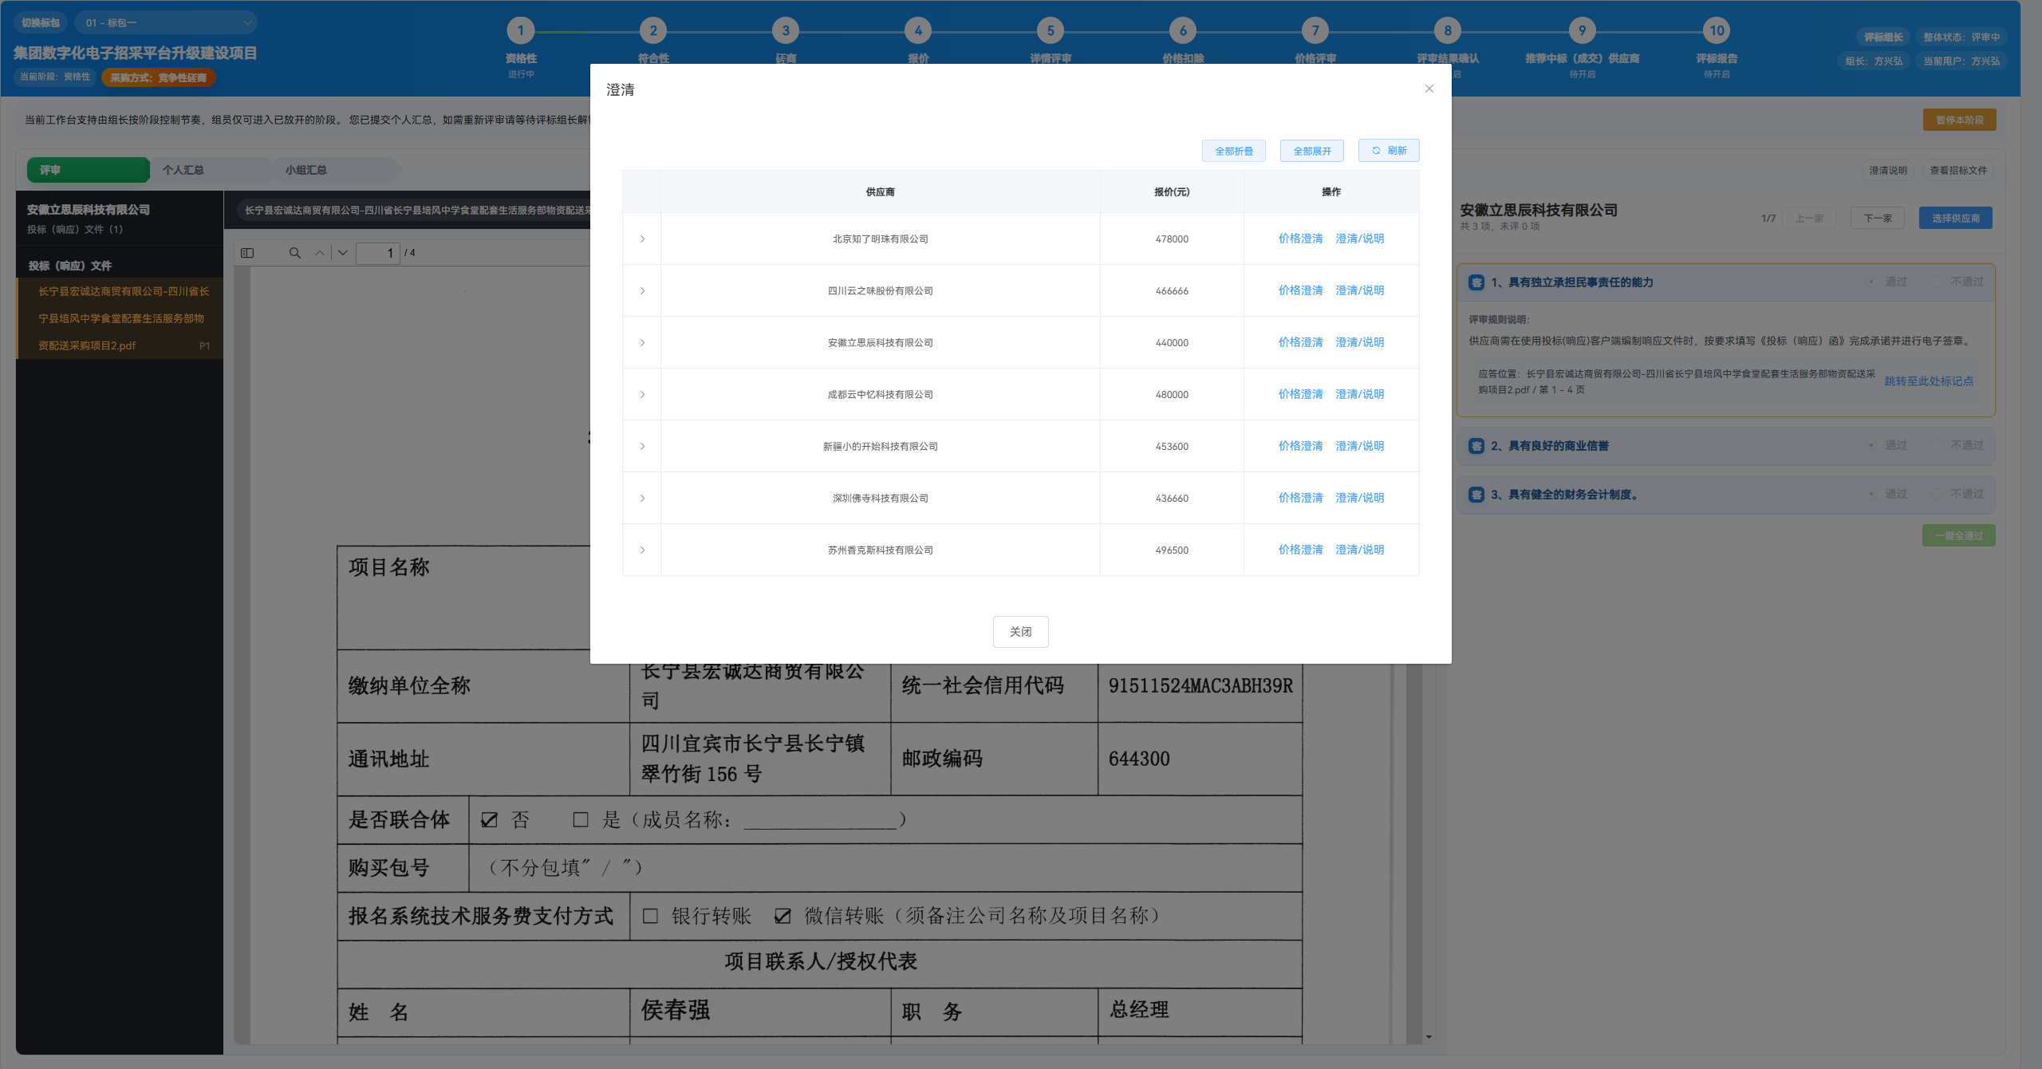This screenshot has height=1069, width=2042.
Task: Open 价格澄清 for 四川云之味股份有限公司
Action: tap(1300, 290)
